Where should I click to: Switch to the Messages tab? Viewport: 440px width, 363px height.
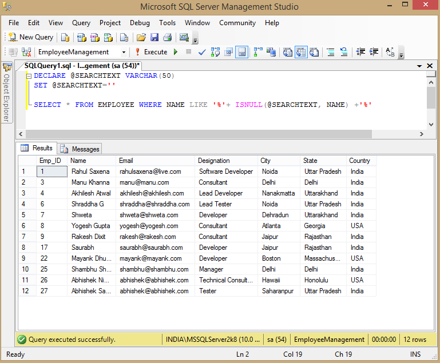click(x=80, y=149)
